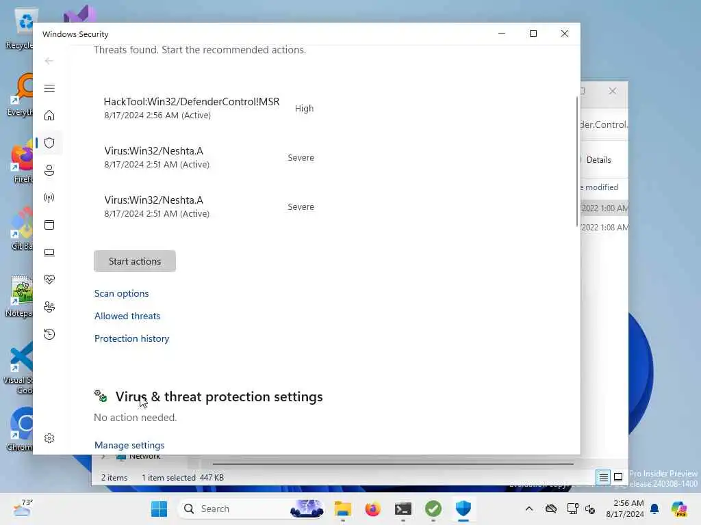The image size is (701, 525).
Task: Open the Allowed threats link
Action: [x=127, y=316]
